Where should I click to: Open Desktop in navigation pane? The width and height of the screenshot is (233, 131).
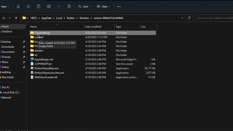6,42
